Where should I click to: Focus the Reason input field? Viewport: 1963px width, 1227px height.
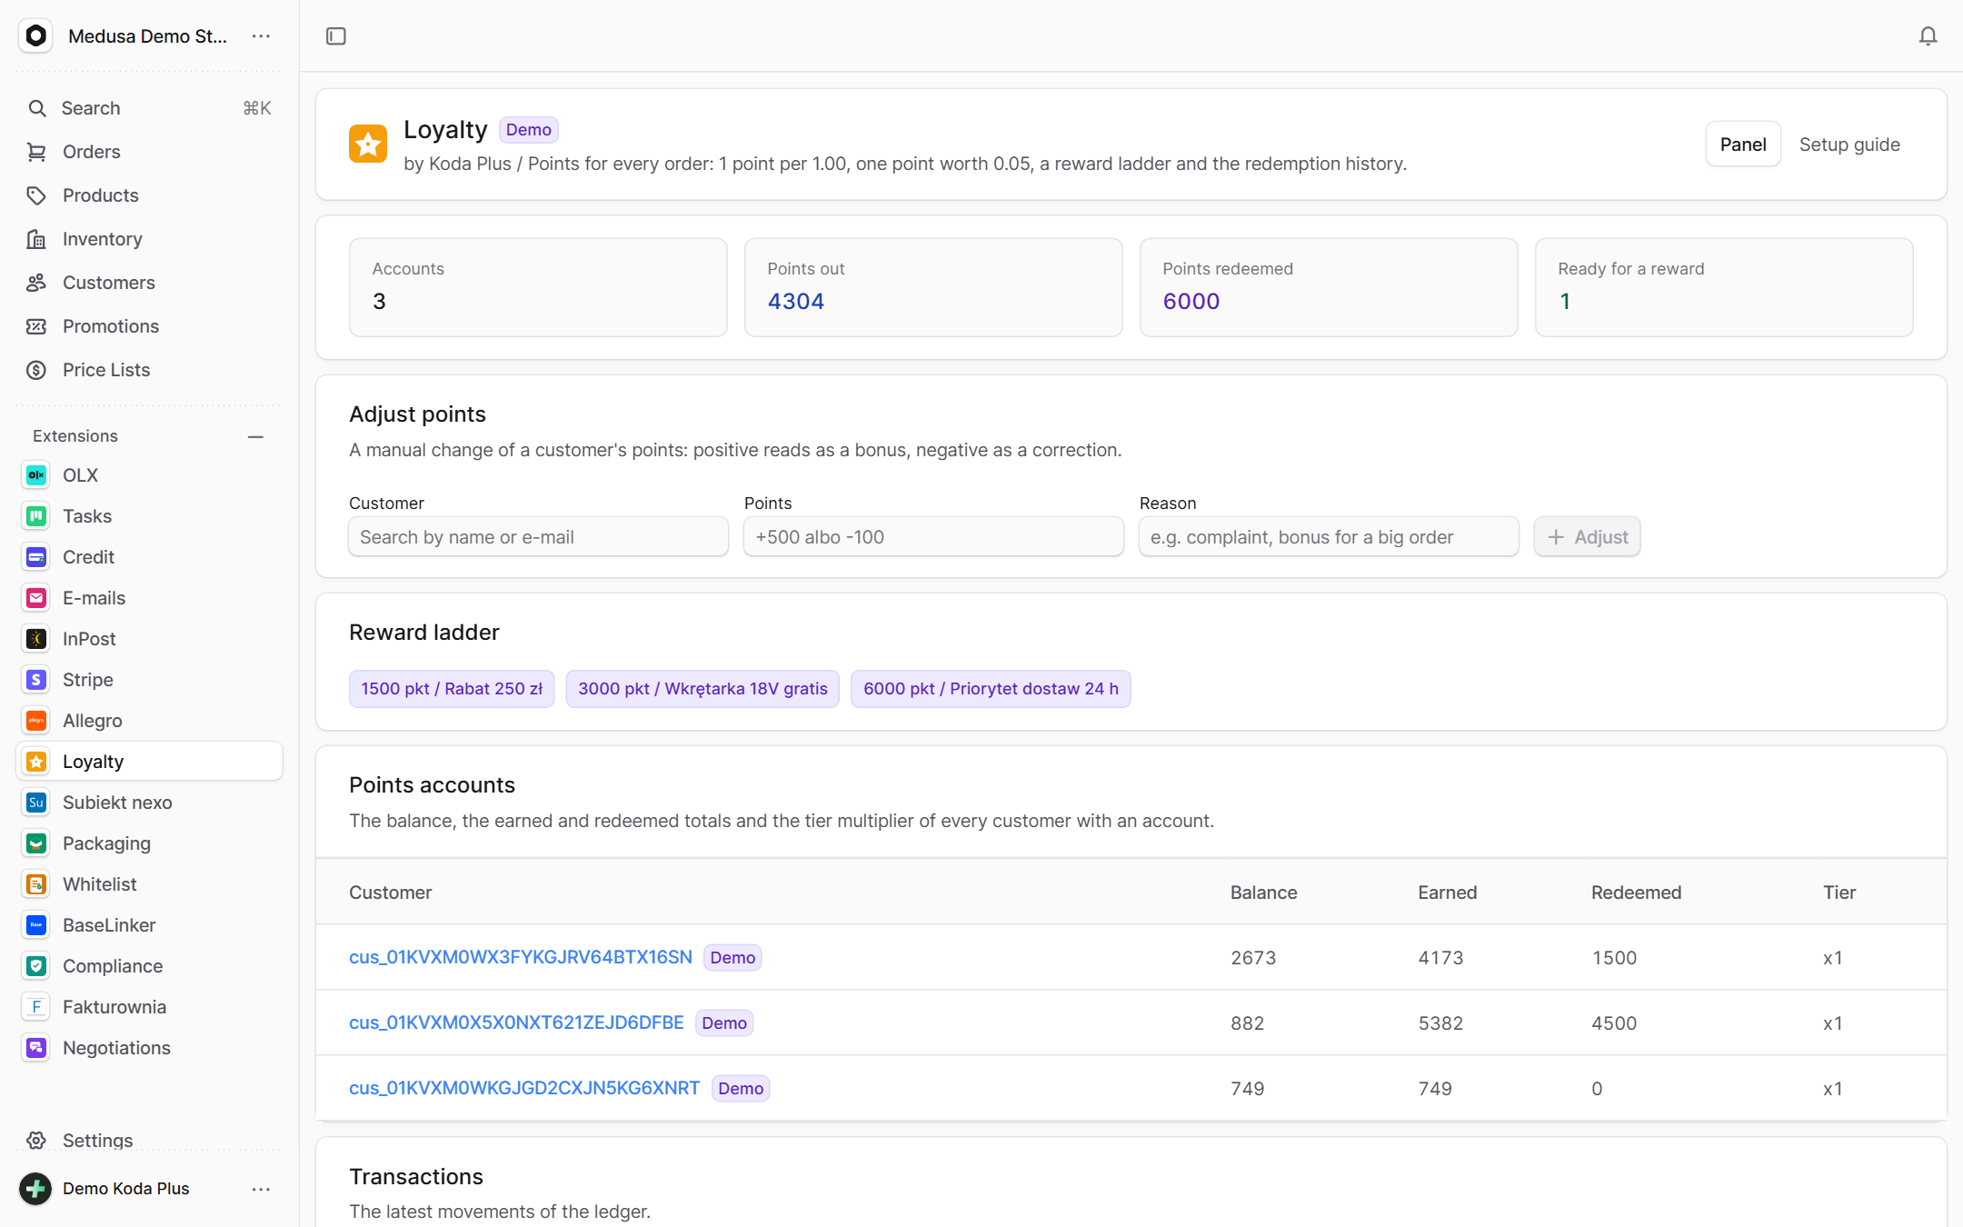(1329, 537)
